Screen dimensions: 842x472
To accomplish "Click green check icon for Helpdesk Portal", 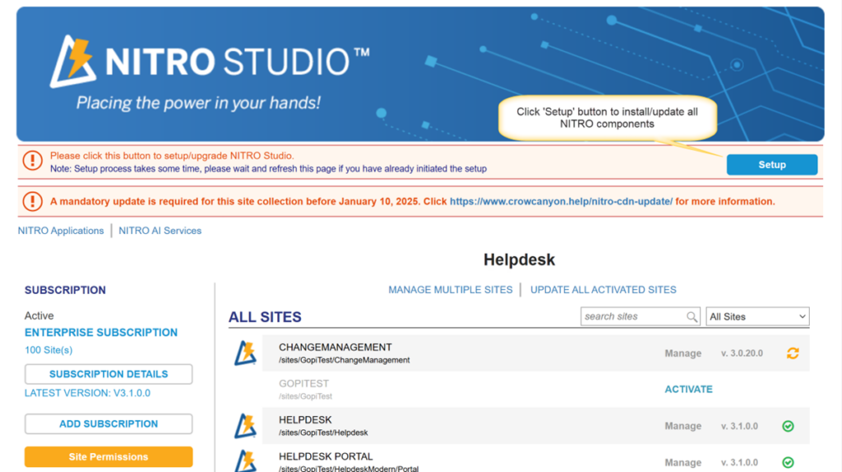I will click(788, 462).
